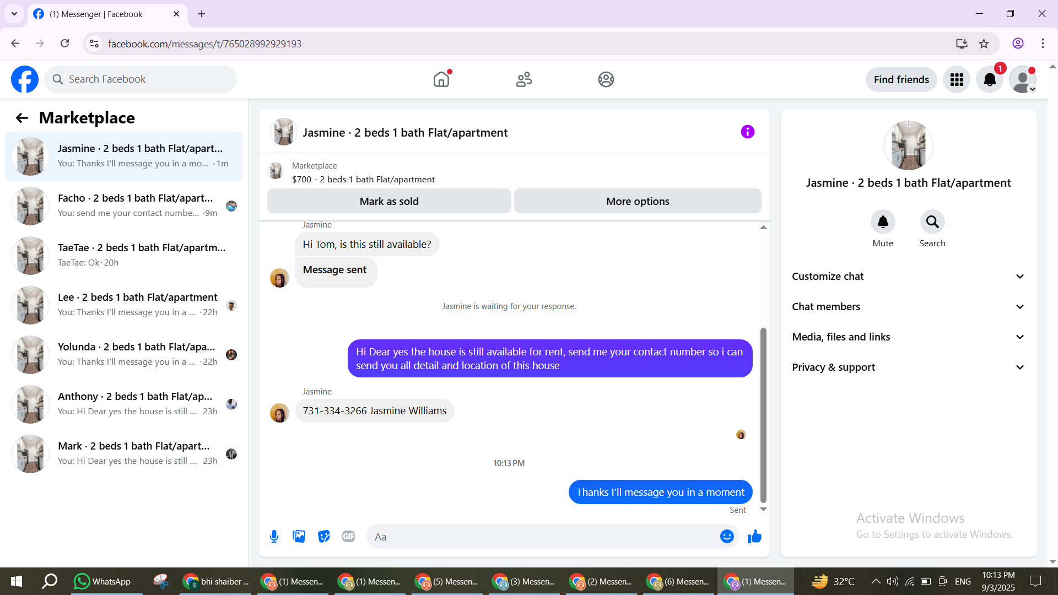Choose a GIF icon
Viewport: 1058px width, 595px height.
[x=348, y=537]
